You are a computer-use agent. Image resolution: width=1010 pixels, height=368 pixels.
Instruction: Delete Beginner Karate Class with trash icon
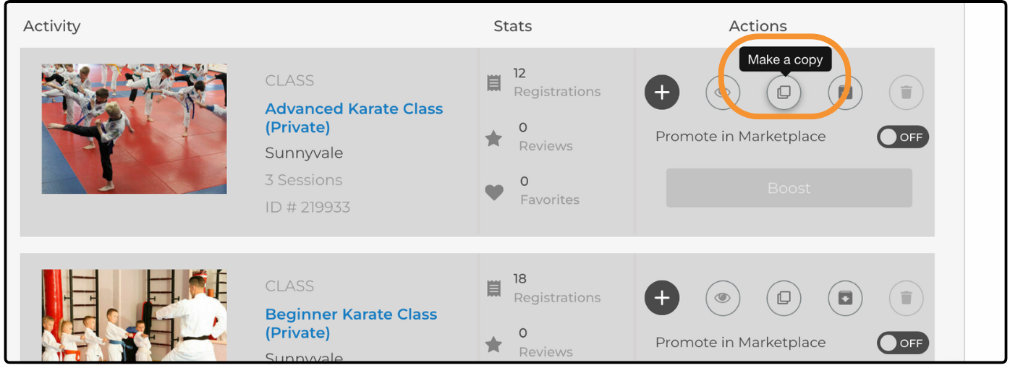tap(906, 298)
